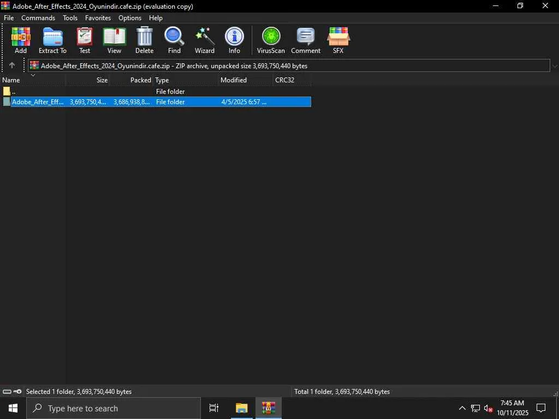Viewport: 559px width, 419px height.
Task: Open the Favorites menu
Action: 98,18
